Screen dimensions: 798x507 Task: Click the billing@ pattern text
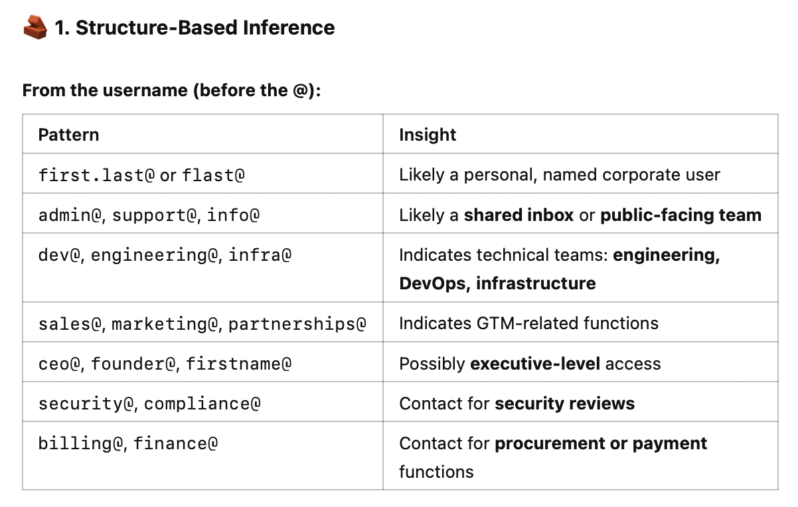[82, 443]
